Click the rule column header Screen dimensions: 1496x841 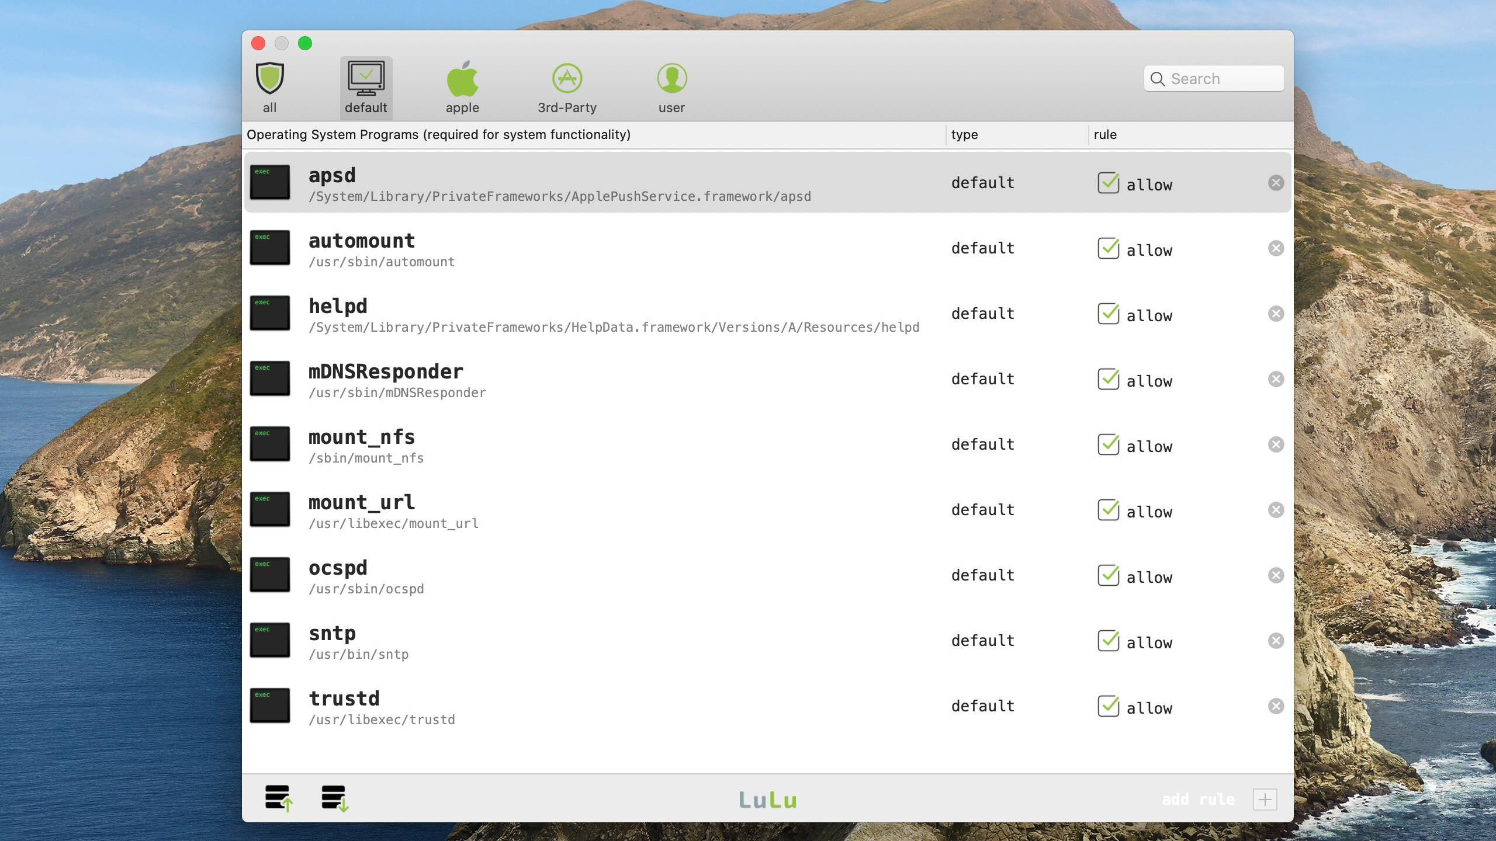click(1104, 135)
